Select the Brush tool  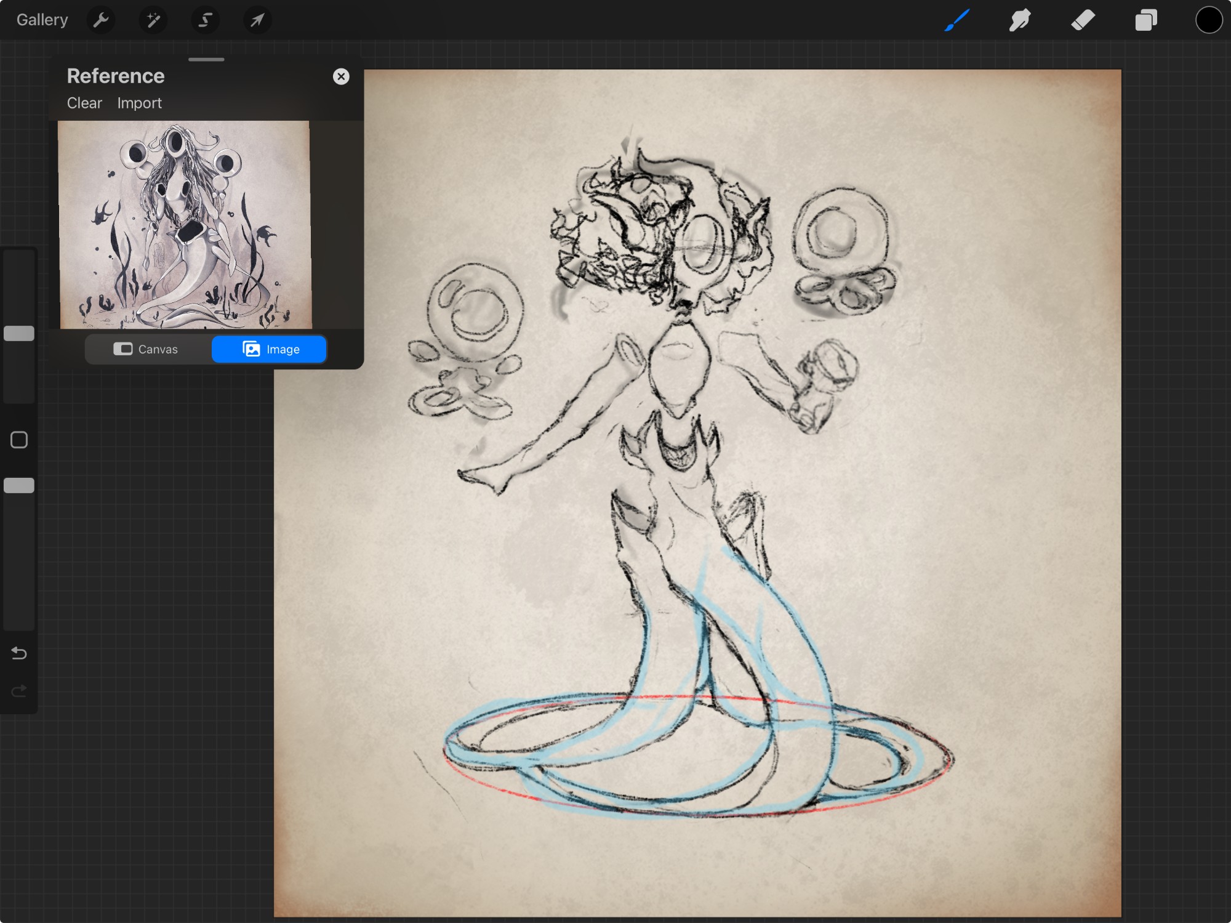tap(957, 20)
